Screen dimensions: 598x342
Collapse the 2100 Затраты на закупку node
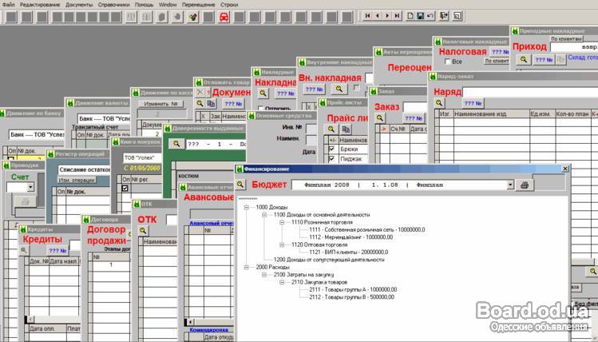pyautogui.click(x=265, y=274)
